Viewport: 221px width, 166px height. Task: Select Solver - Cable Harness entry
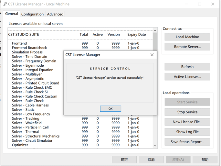point(30,105)
